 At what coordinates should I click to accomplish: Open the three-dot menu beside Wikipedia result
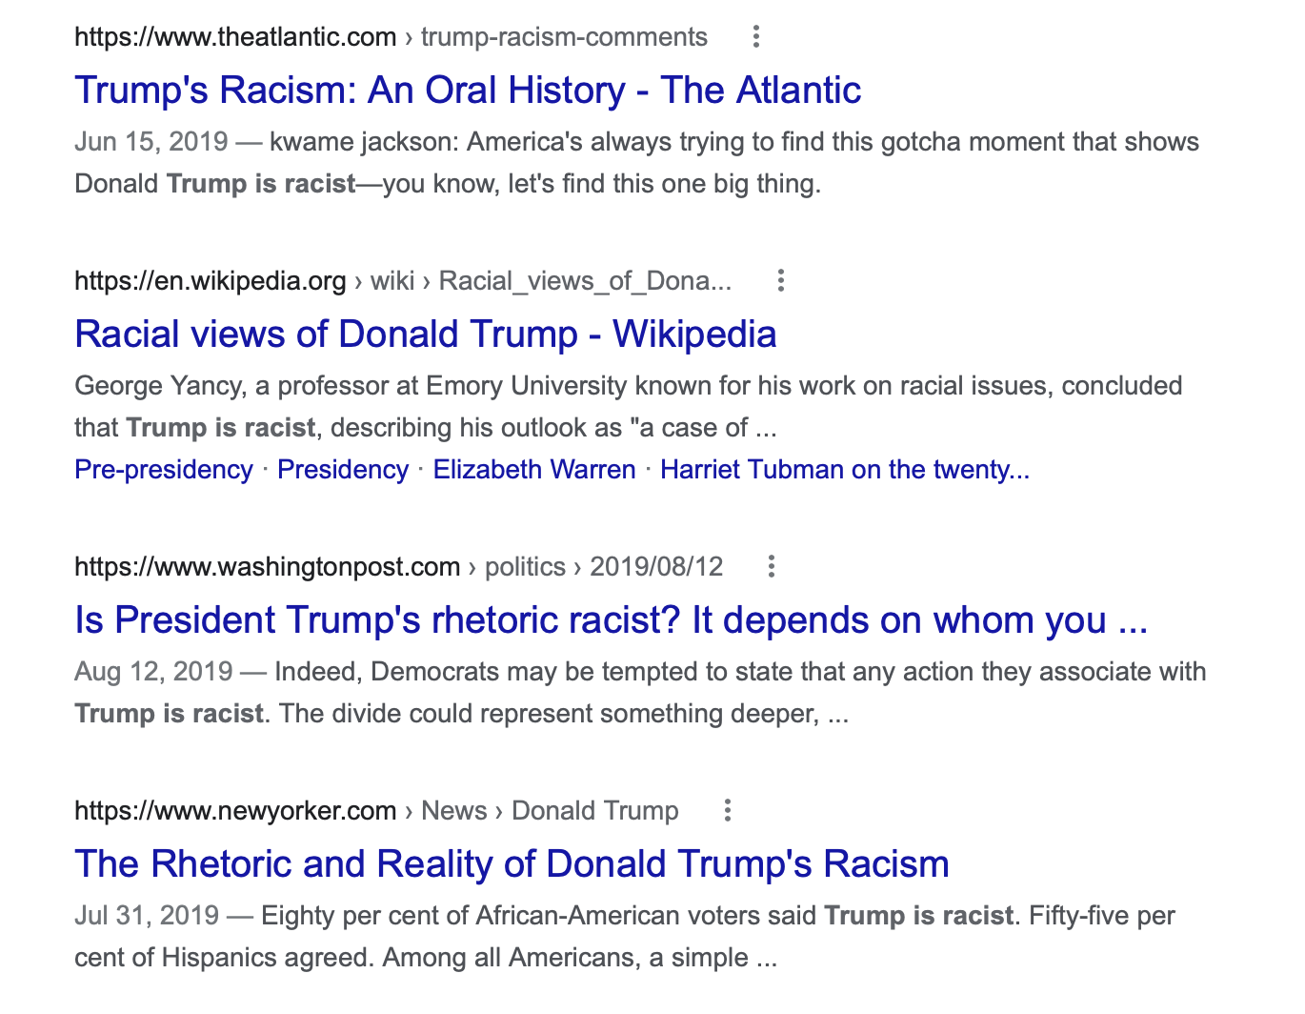point(781,281)
